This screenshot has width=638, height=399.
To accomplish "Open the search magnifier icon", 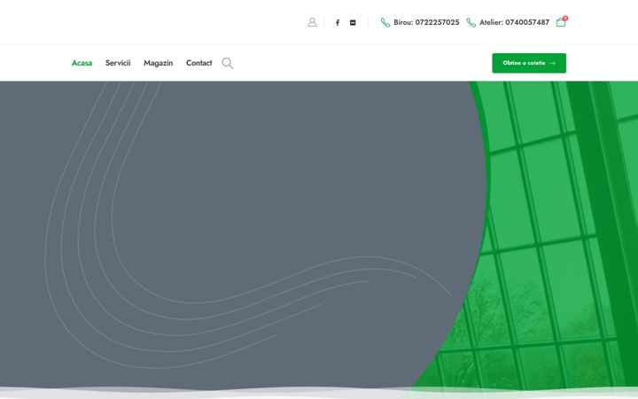I will click(x=228, y=63).
